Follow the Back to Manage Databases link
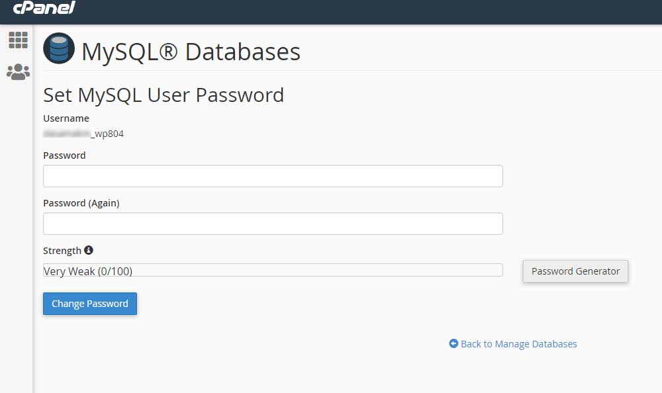Image resolution: width=662 pixels, height=393 pixels. click(x=518, y=344)
